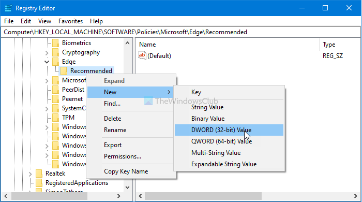Screen dimensions: 362x202
Task: Click Rename in context menu
Action: 131,130
